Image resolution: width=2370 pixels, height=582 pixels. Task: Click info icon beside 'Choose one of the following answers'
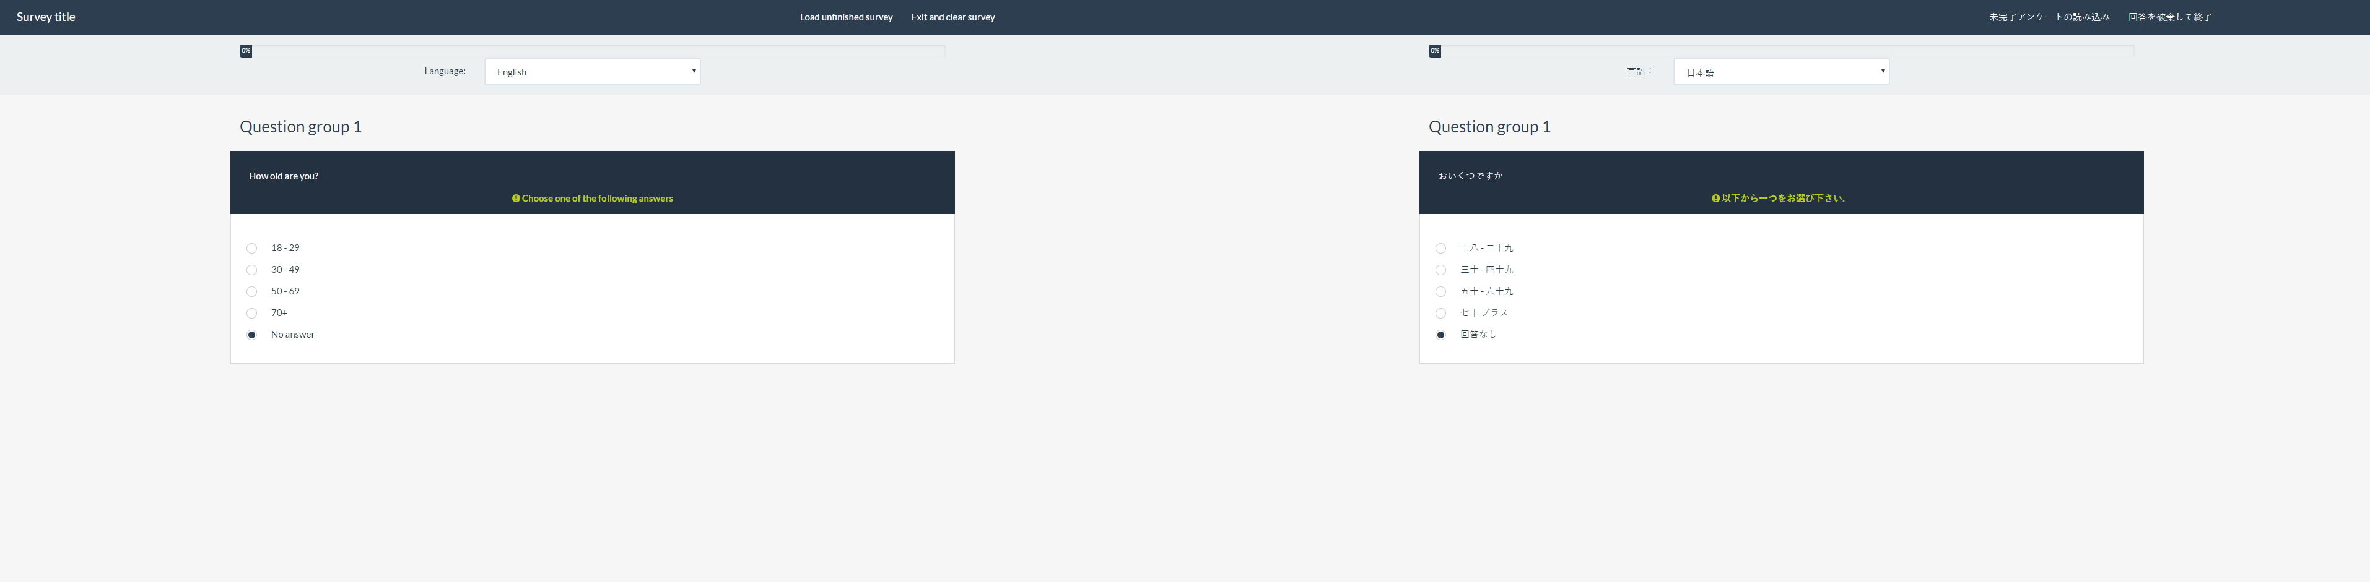[x=516, y=199]
